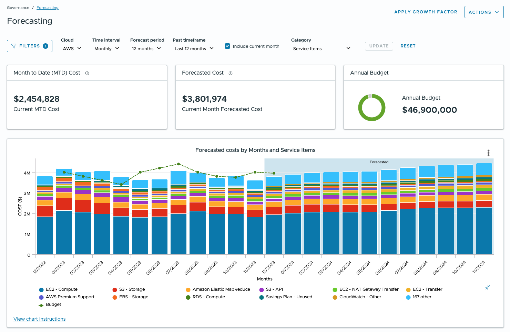The height and width of the screenshot is (332, 510).
Task: Click the 06/2024 forecasted bar
Action: 389,212
